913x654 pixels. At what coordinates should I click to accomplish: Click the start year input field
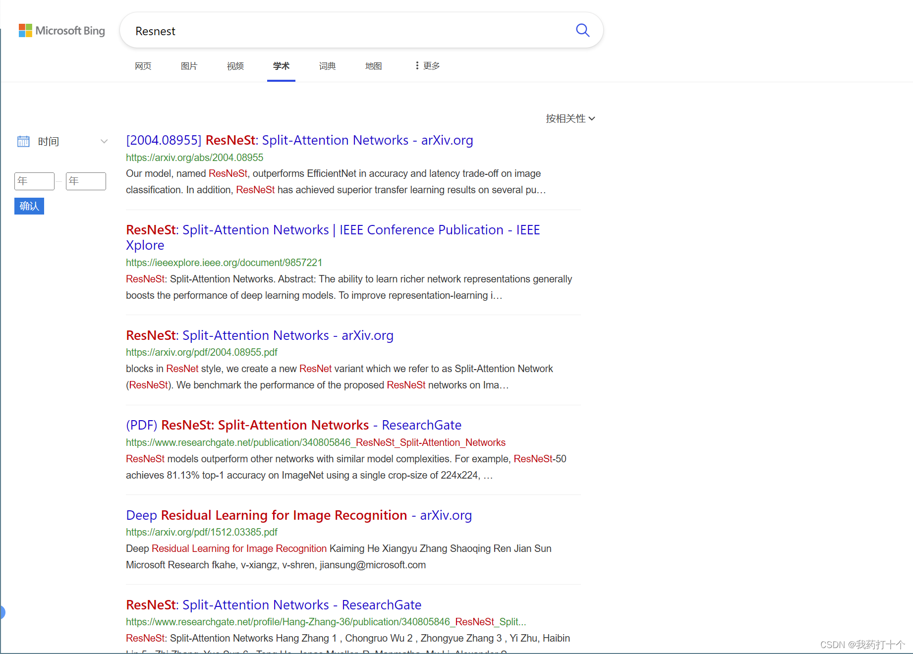34,181
